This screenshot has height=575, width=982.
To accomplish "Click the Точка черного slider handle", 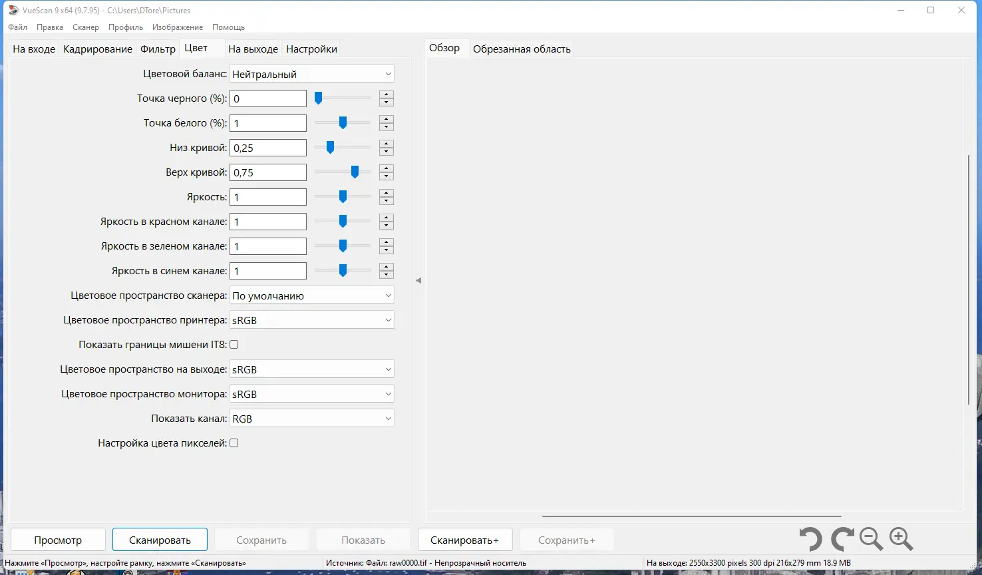I will 318,98.
